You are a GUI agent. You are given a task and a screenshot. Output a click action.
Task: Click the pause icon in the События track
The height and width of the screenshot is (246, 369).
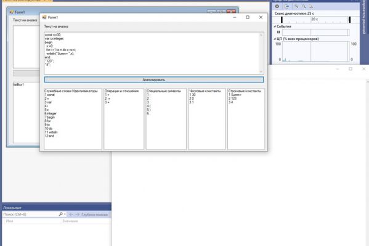[278, 32]
